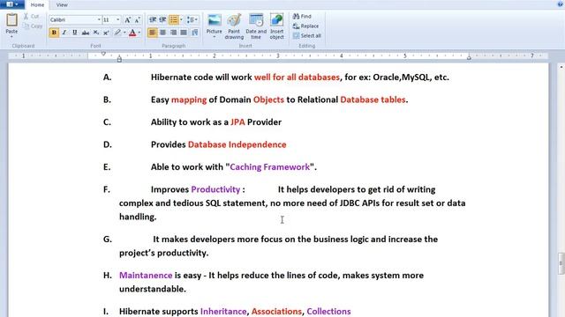Toggle Italic formatting
565x317 pixels.
pyautogui.click(x=64, y=33)
